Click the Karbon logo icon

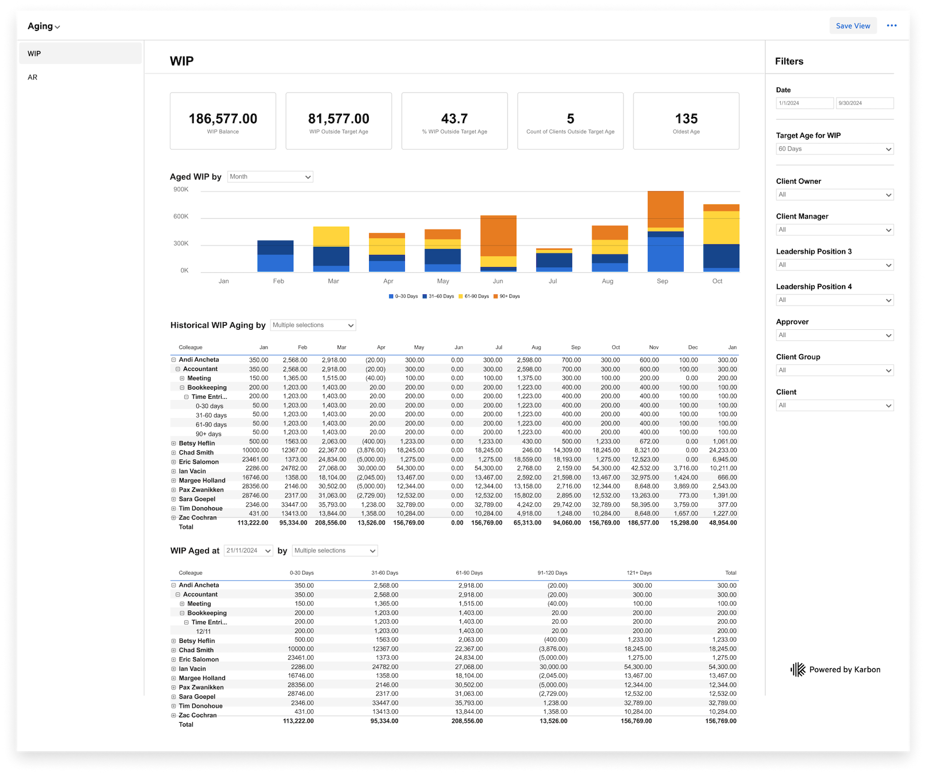797,669
